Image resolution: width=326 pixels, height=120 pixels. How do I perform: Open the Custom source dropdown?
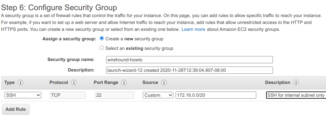(x=158, y=95)
